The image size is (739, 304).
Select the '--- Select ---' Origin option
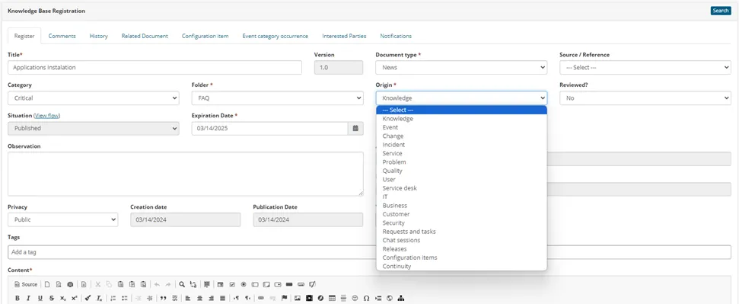461,110
